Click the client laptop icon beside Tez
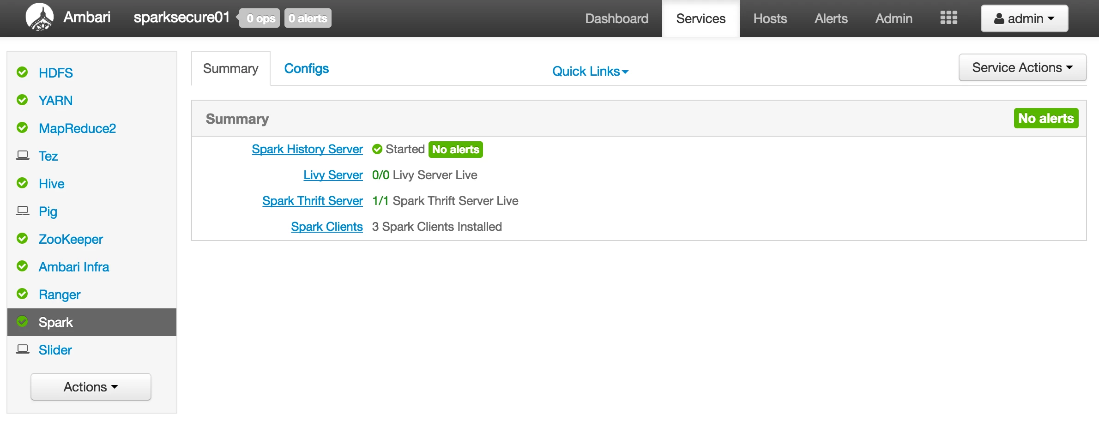The height and width of the screenshot is (421, 1099). (x=23, y=155)
